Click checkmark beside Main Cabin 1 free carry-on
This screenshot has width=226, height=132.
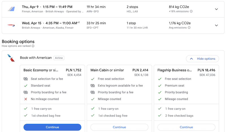pyautogui.click(x=93, y=108)
